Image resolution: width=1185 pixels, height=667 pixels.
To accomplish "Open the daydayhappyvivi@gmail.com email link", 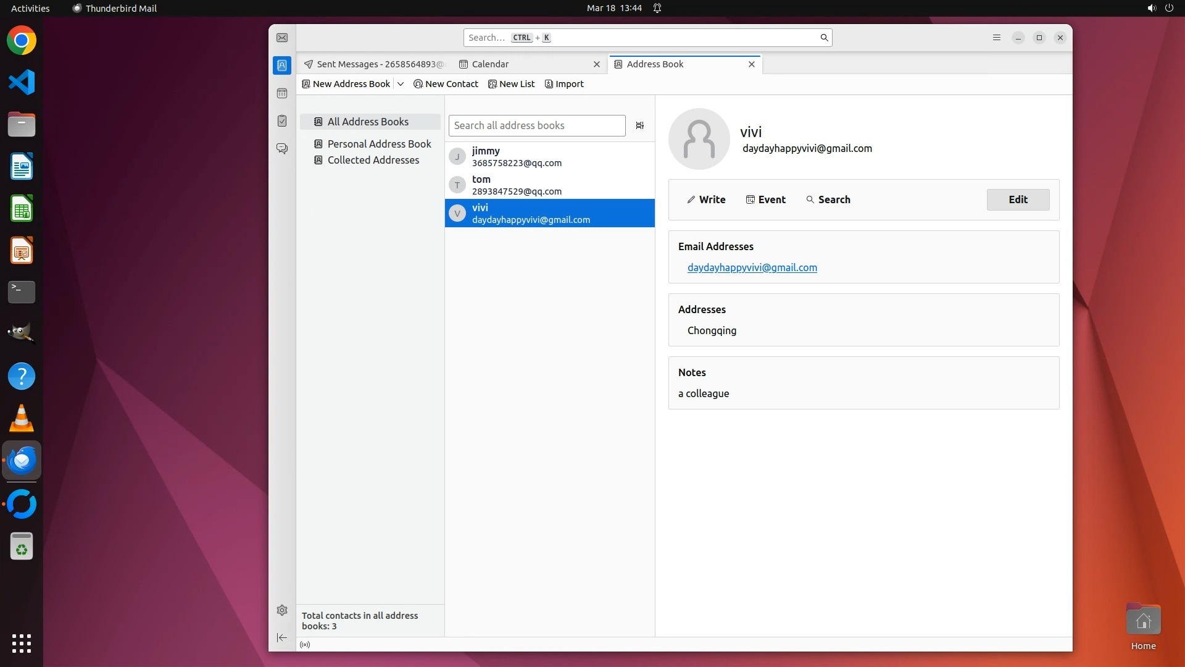I will tap(752, 267).
